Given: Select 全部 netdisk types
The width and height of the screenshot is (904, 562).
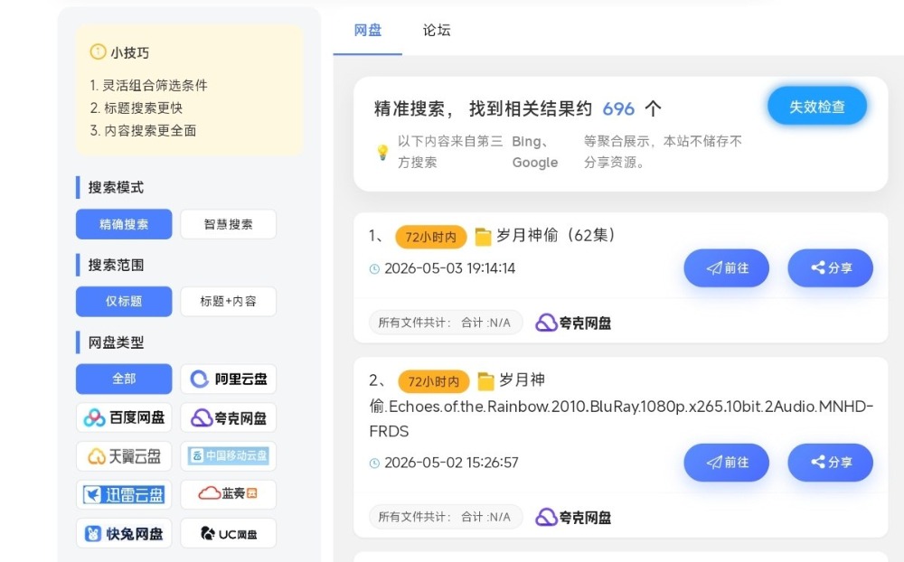Looking at the screenshot, I should (124, 379).
